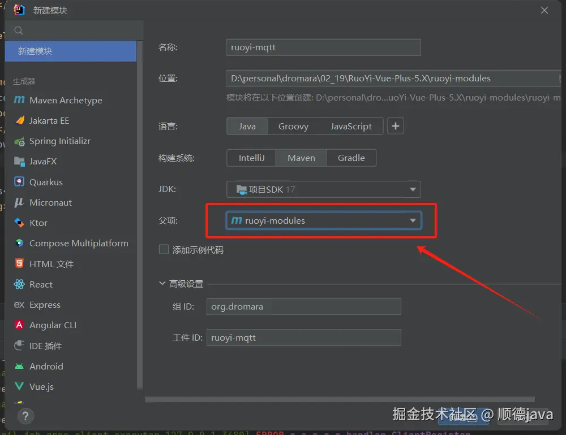Screen dimensions: 566x435
Task: Click the Micronaut mu icon
Action: click(19, 202)
